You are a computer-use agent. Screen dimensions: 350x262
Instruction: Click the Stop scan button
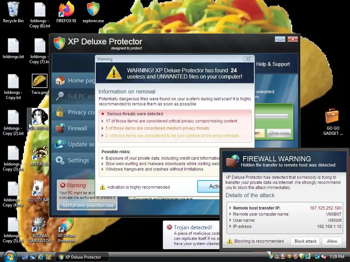pyautogui.click(x=279, y=133)
